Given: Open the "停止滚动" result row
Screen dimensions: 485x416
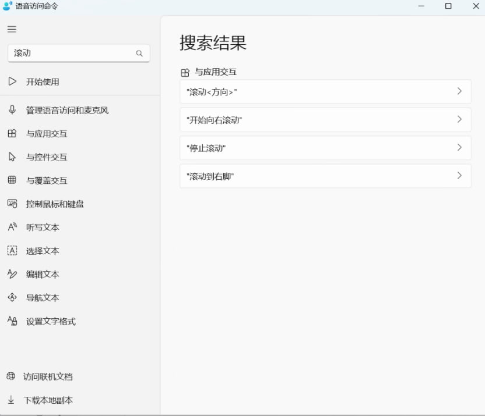Looking at the screenshot, I should click(325, 148).
